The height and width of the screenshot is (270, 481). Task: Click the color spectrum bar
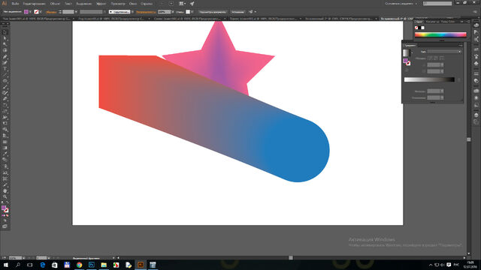pyautogui.click(x=440, y=34)
